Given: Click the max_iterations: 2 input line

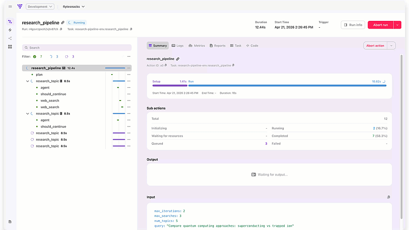Looking at the screenshot, I should (x=170, y=211).
